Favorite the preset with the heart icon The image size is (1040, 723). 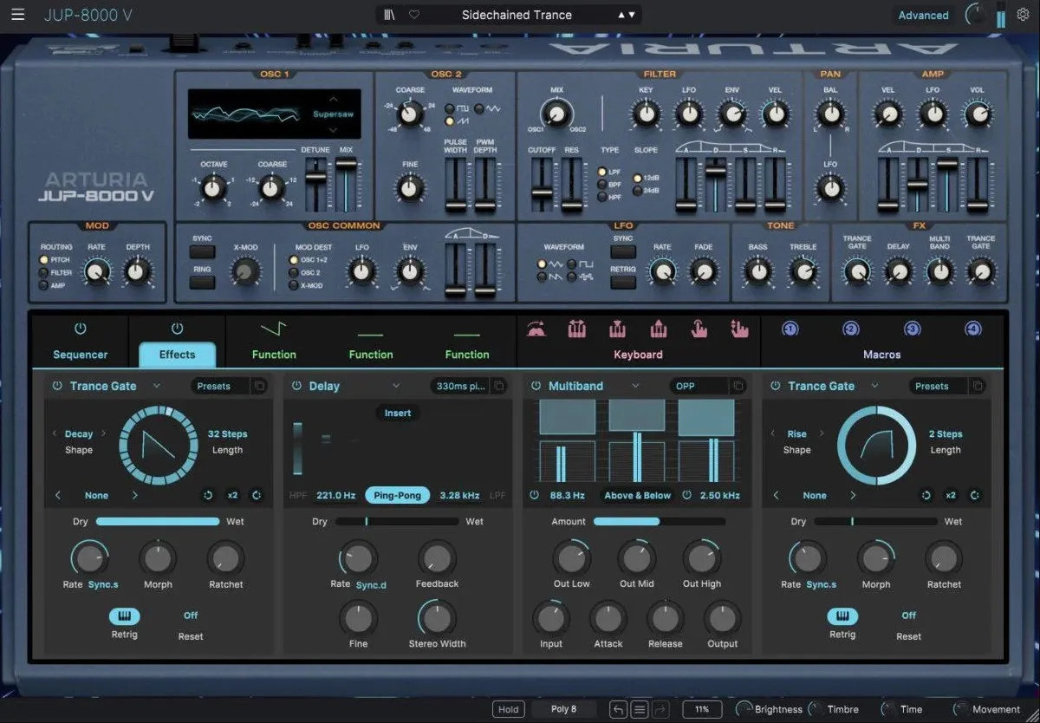point(414,15)
